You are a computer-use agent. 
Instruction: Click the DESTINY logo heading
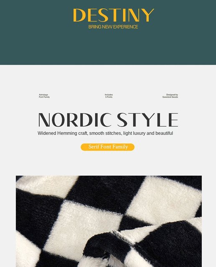click(x=114, y=15)
